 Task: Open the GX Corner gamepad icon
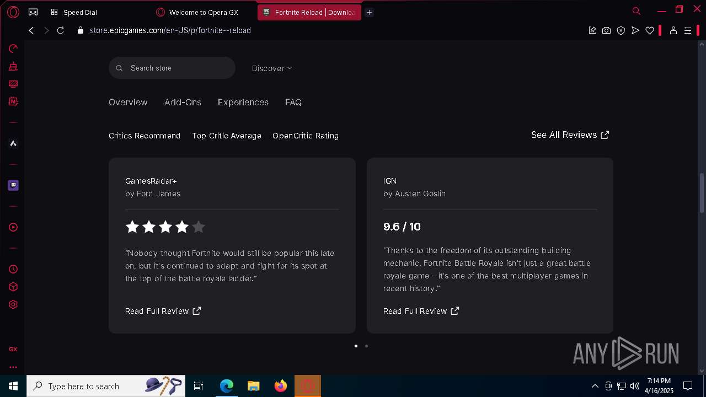(33, 12)
